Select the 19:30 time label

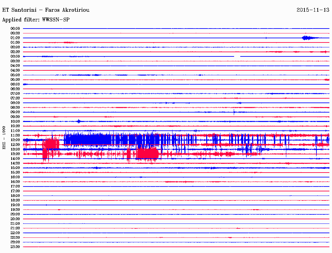(x=15, y=210)
